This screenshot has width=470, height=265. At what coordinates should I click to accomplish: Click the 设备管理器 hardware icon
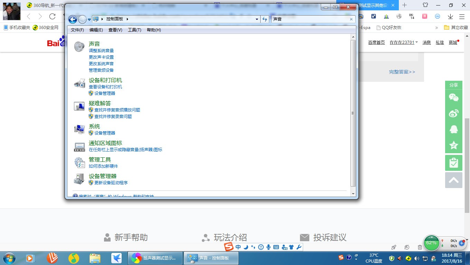(x=79, y=179)
